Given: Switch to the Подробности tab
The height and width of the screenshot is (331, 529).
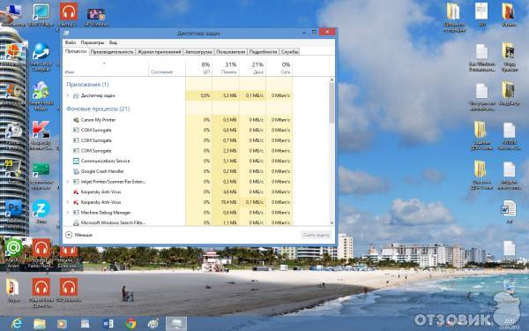Looking at the screenshot, I should (263, 52).
